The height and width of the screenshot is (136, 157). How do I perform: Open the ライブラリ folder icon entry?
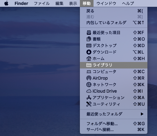[89, 65]
